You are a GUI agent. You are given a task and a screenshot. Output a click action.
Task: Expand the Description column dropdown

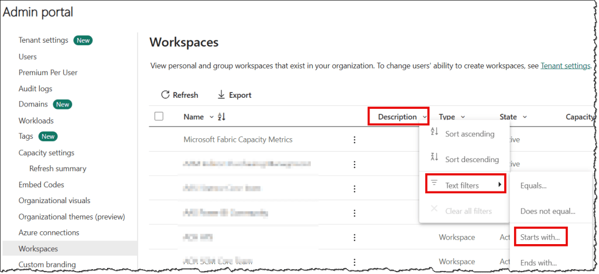(424, 117)
